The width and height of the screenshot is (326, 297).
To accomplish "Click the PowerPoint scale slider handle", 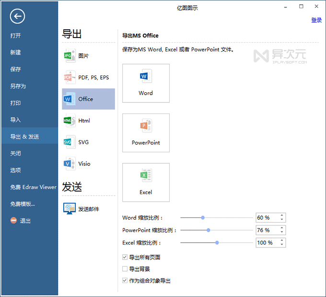I will 209,230.
